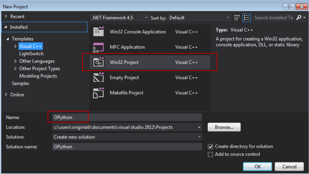Select 'Win32 Project' template name
Screen dimensions: 309x174
click(124, 62)
